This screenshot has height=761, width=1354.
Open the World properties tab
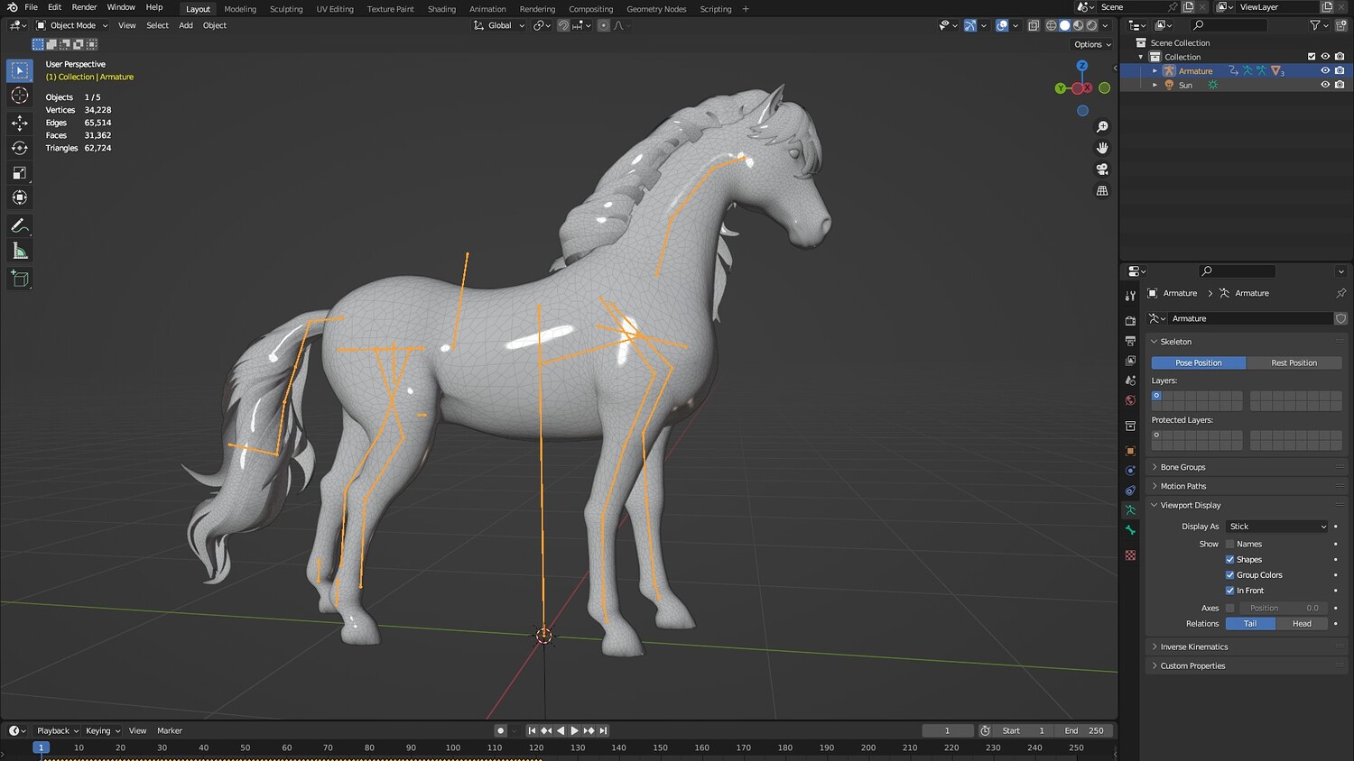(x=1130, y=400)
